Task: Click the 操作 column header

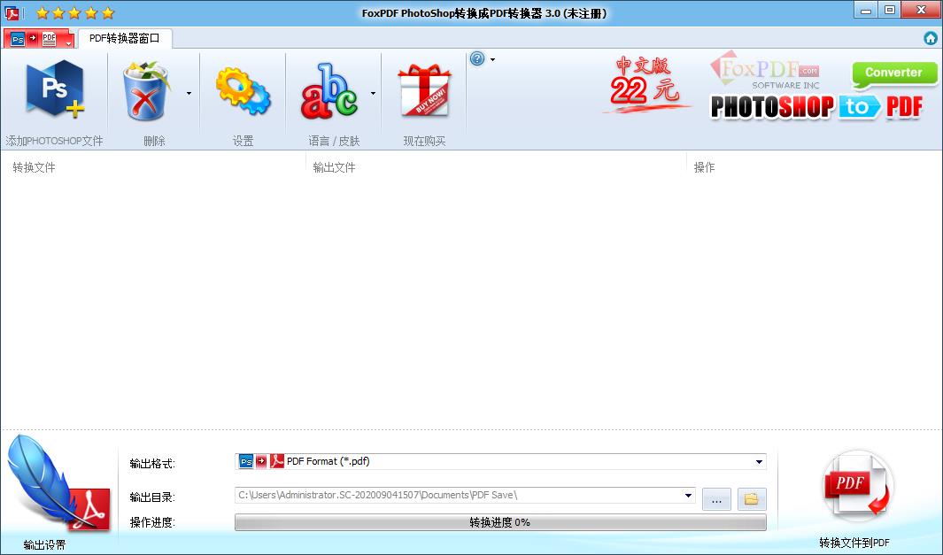Action: 705,166
